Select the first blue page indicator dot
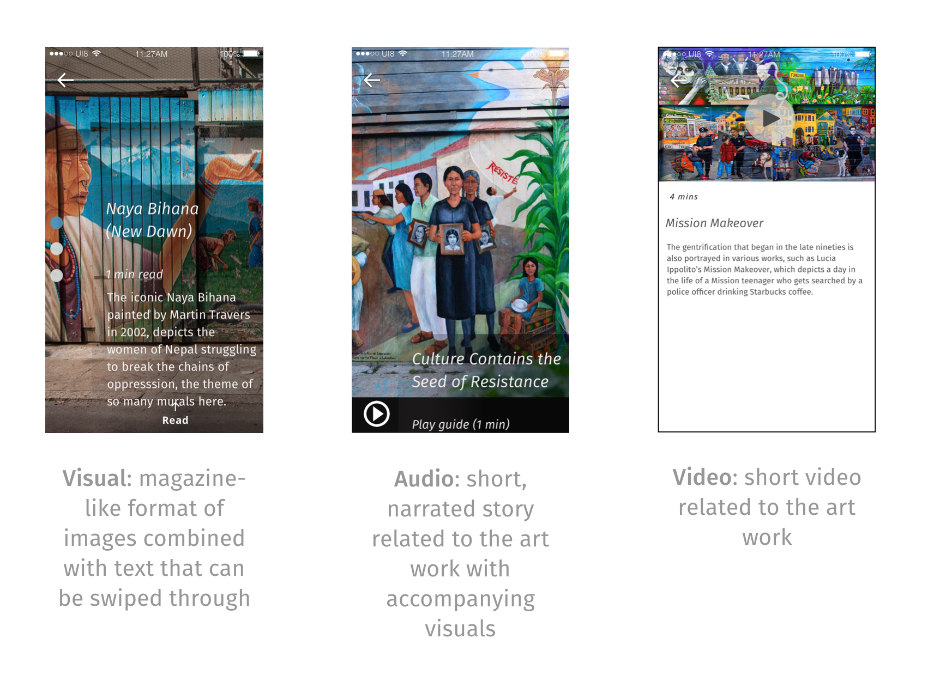The width and height of the screenshot is (940, 681). 57,222
